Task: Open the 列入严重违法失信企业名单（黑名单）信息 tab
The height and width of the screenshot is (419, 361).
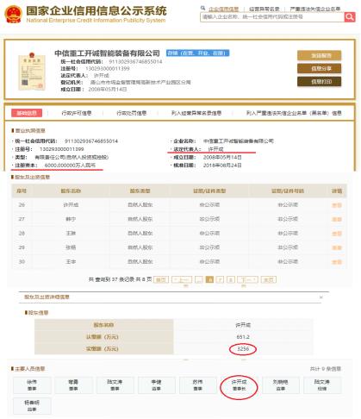Action: (294, 113)
